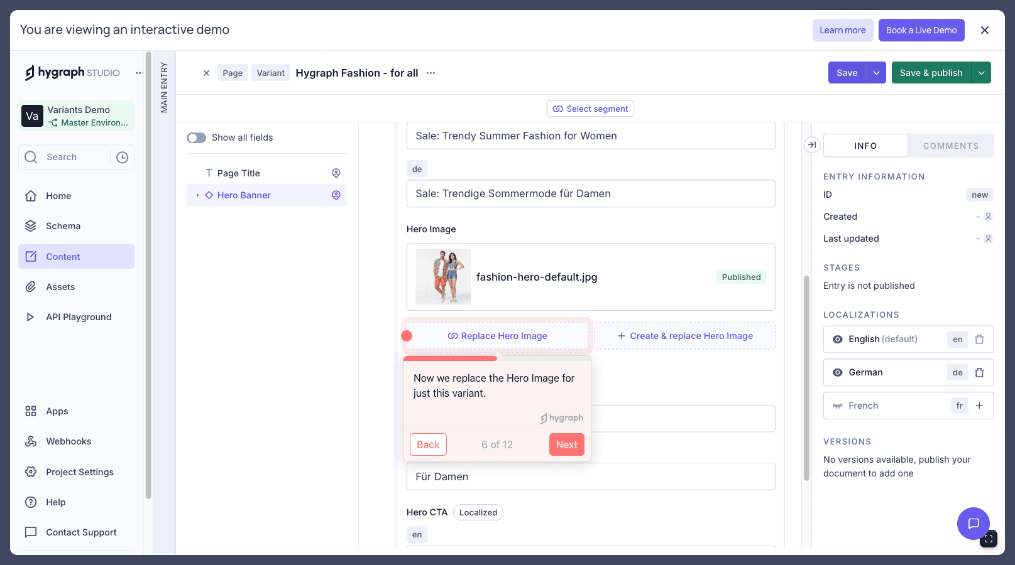Collapse the info sidebar with the arrow icon
Screen dimensions: 1015x565
click(x=812, y=145)
